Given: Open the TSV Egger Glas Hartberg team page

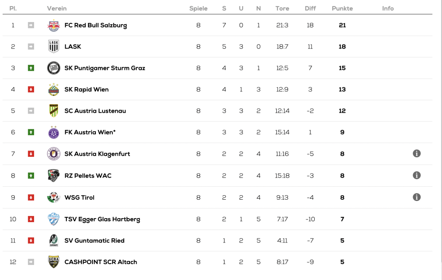Looking at the screenshot, I should pyautogui.click(x=102, y=219).
